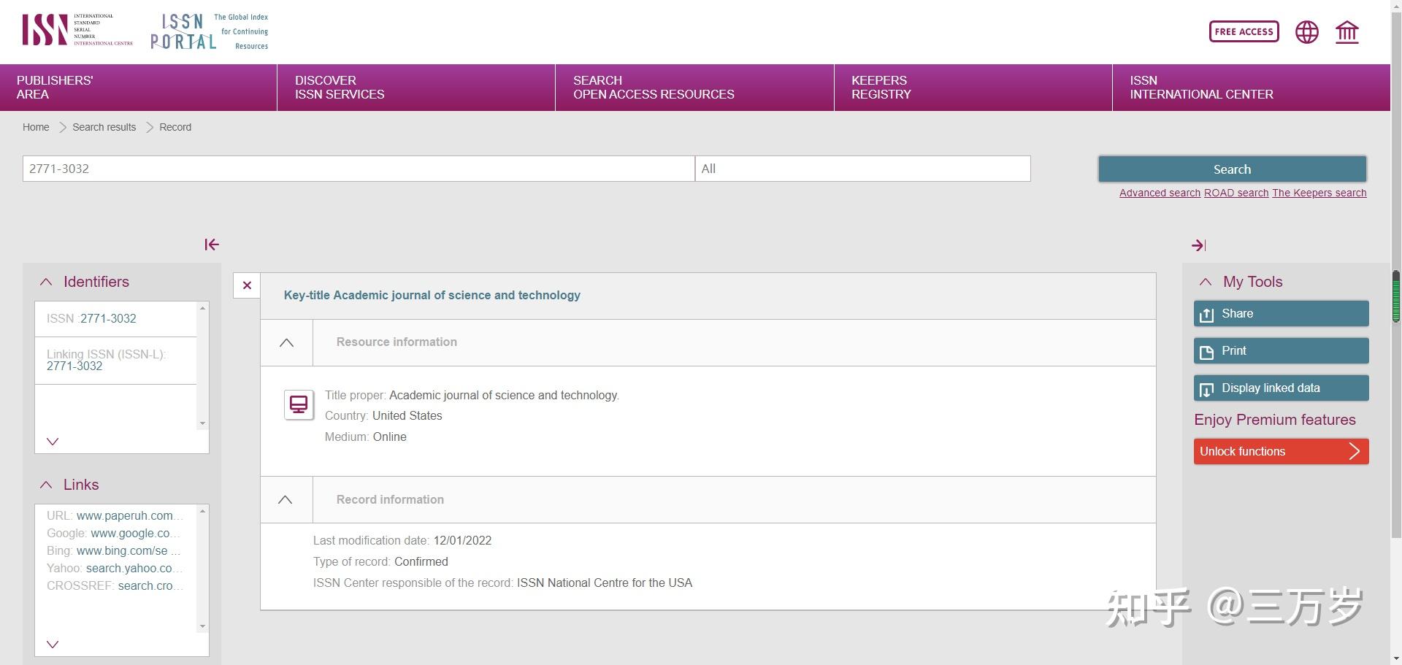This screenshot has width=1402, height=665.
Task: Click the Enjoy Premium features heading
Action: point(1275,420)
